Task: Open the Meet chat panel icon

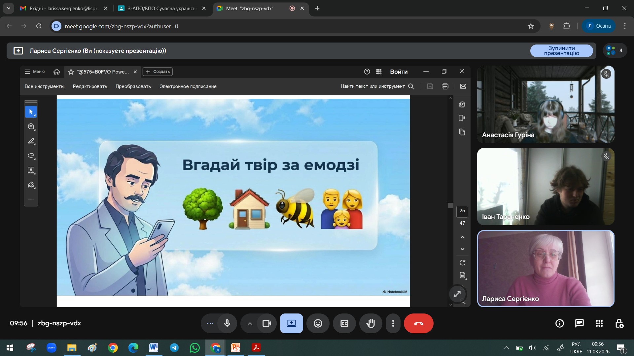Action: (579, 323)
